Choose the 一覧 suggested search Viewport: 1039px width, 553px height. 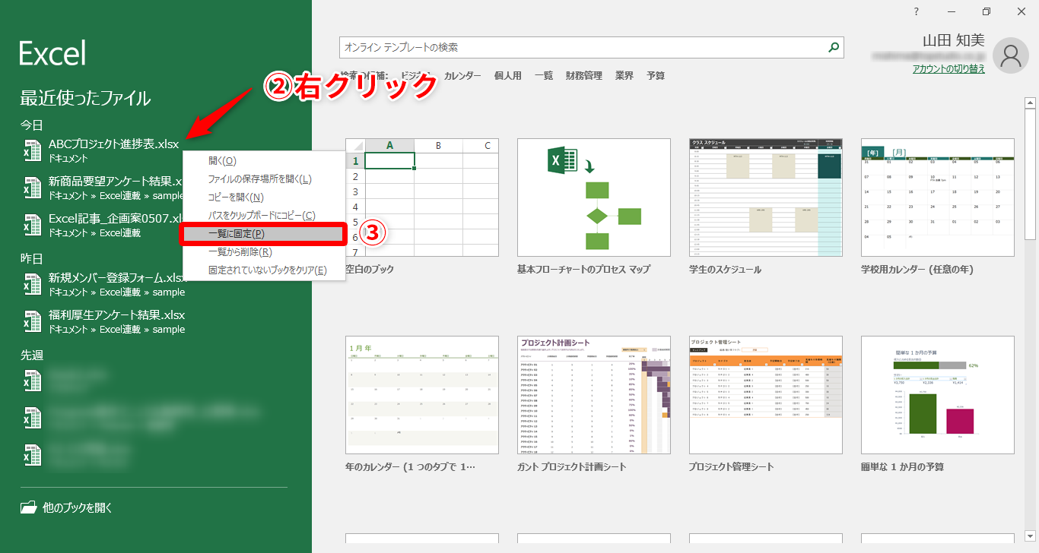pos(544,76)
